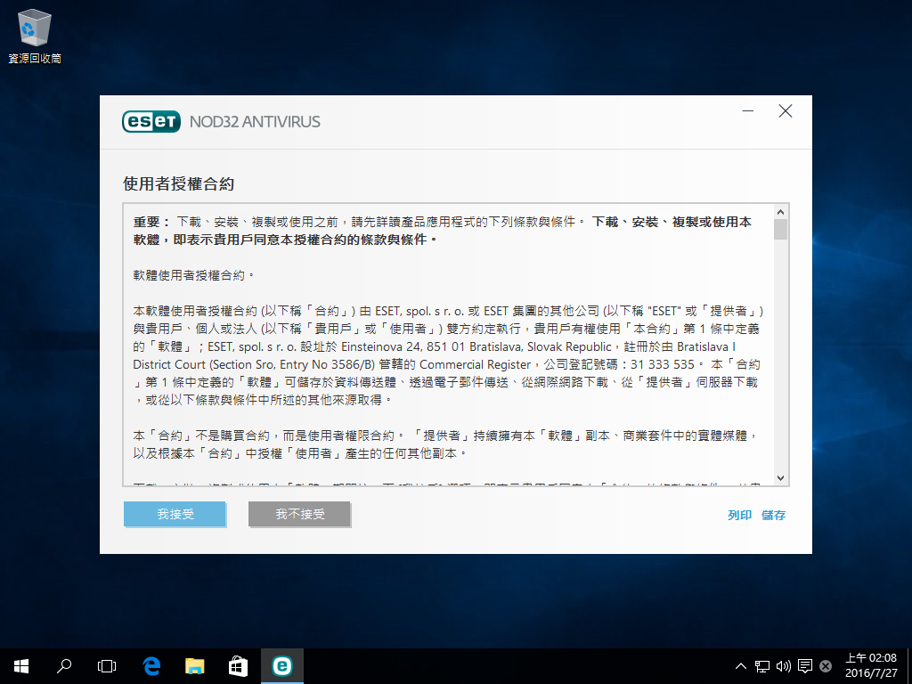Image resolution: width=912 pixels, height=684 pixels.
Task: Launch Microsoft Edge from the taskbar
Action: tap(151, 666)
